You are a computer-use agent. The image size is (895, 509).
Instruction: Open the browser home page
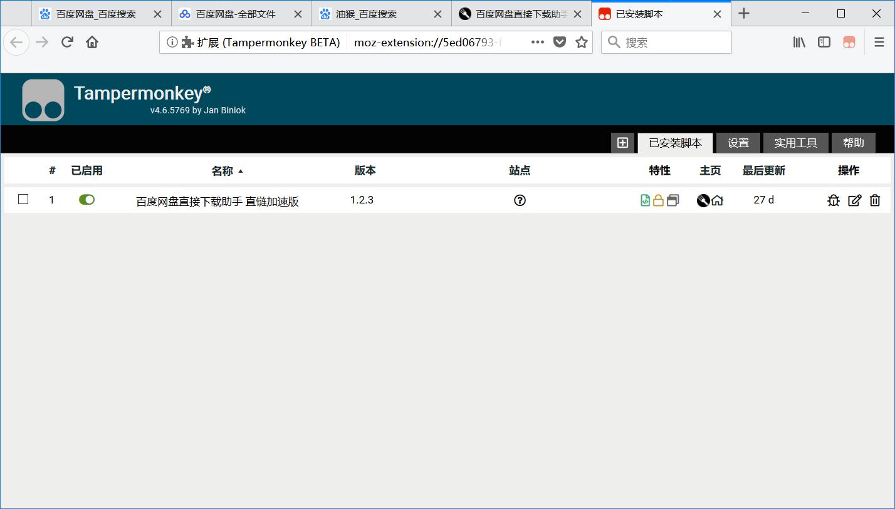point(92,42)
